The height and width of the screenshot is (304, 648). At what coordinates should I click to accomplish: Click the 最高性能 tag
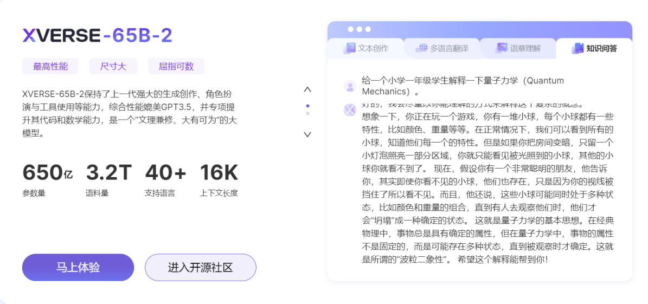point(50,67)
